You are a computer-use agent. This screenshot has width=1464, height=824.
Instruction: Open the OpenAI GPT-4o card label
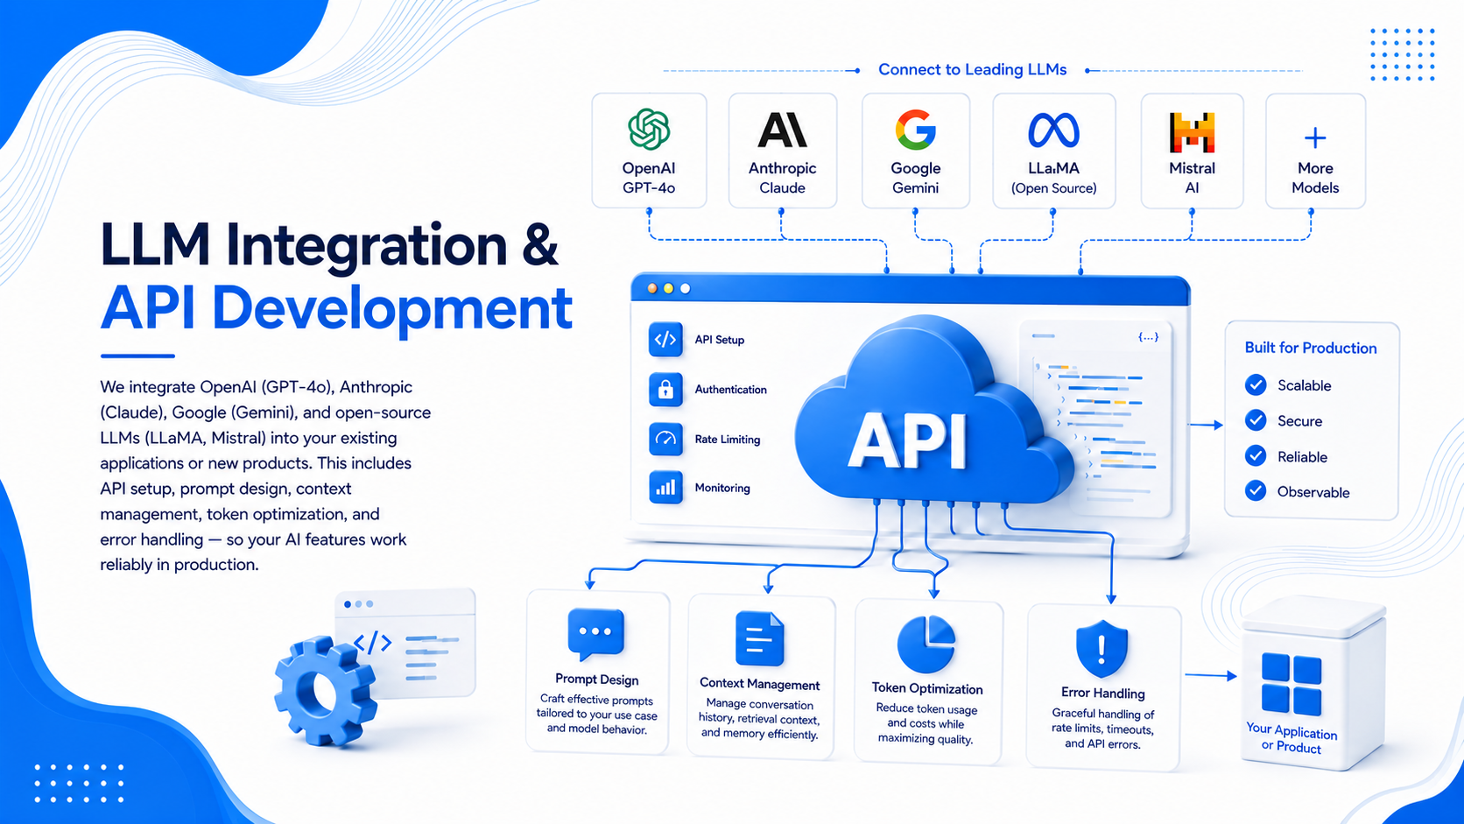click(649, 178)
